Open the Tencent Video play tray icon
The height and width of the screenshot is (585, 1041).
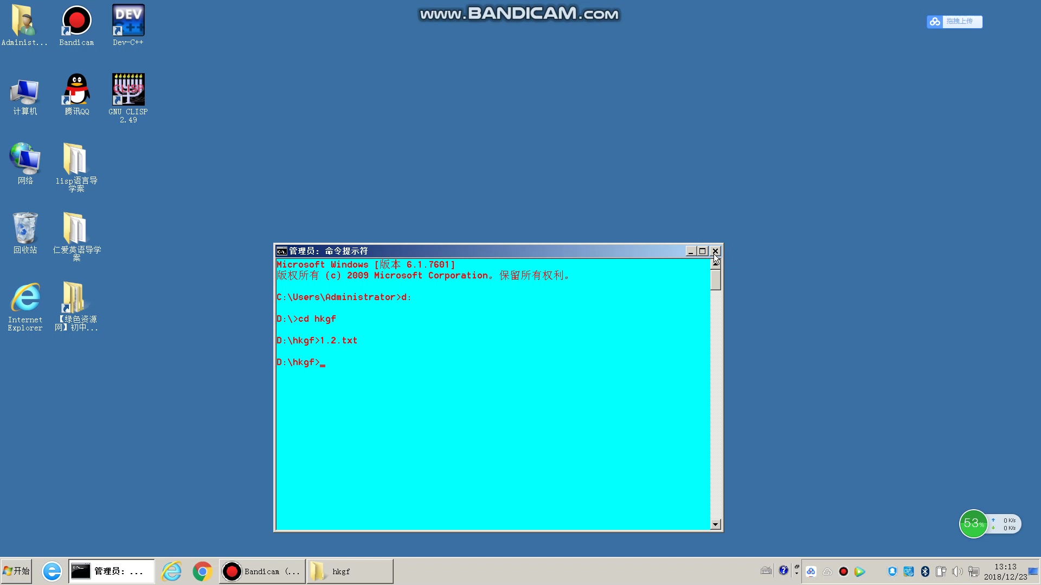859,571
